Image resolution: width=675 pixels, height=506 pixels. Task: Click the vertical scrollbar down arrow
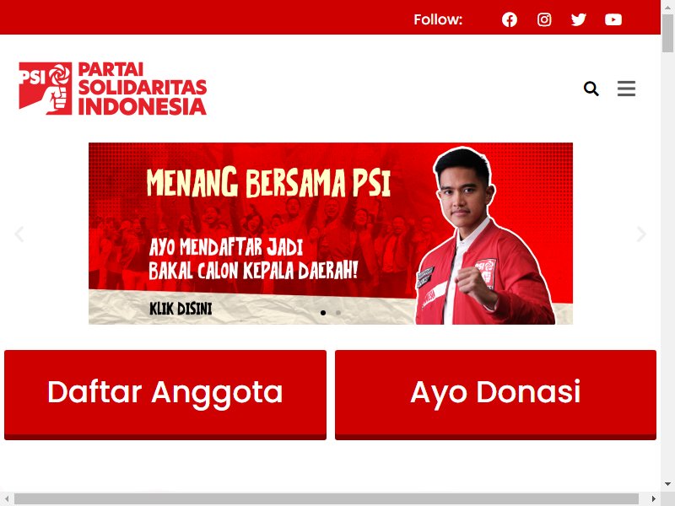667,484
